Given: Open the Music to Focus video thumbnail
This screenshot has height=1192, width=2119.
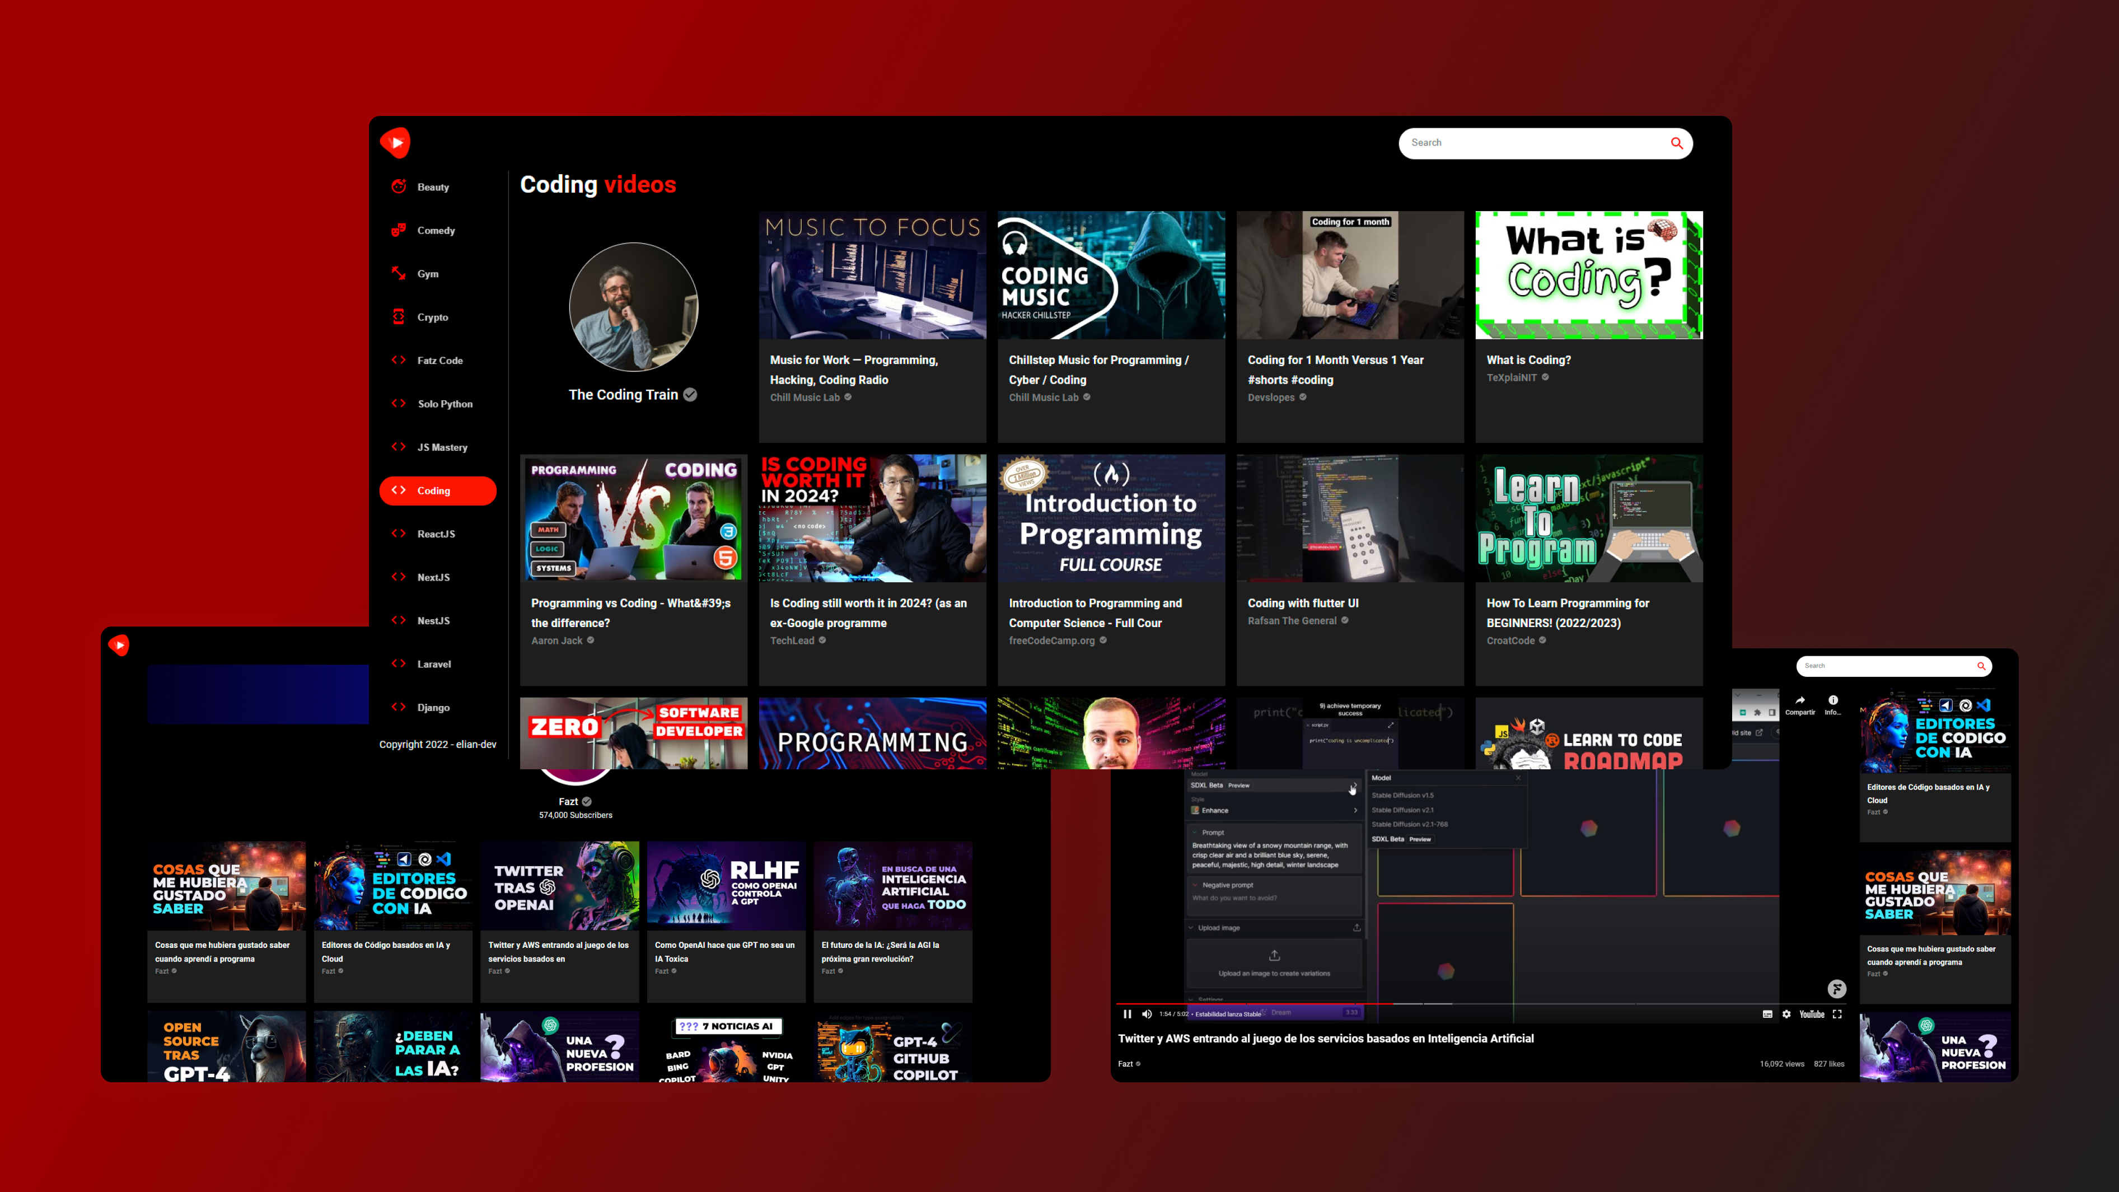Looking at the screenshot, I should tap(872, 275).
